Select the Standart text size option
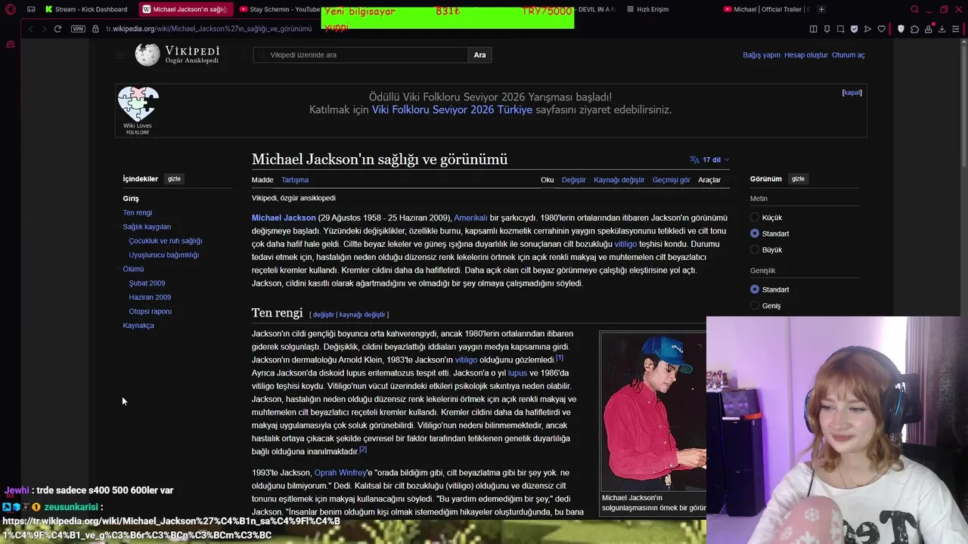Image resolution: width=968 pixels, height=544 pixels. tap(754, 233)
